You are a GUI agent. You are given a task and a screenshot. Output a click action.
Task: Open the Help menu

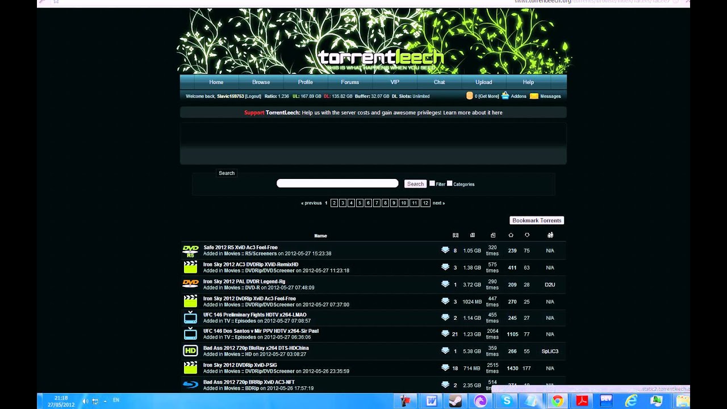click(x=528, y=82)
